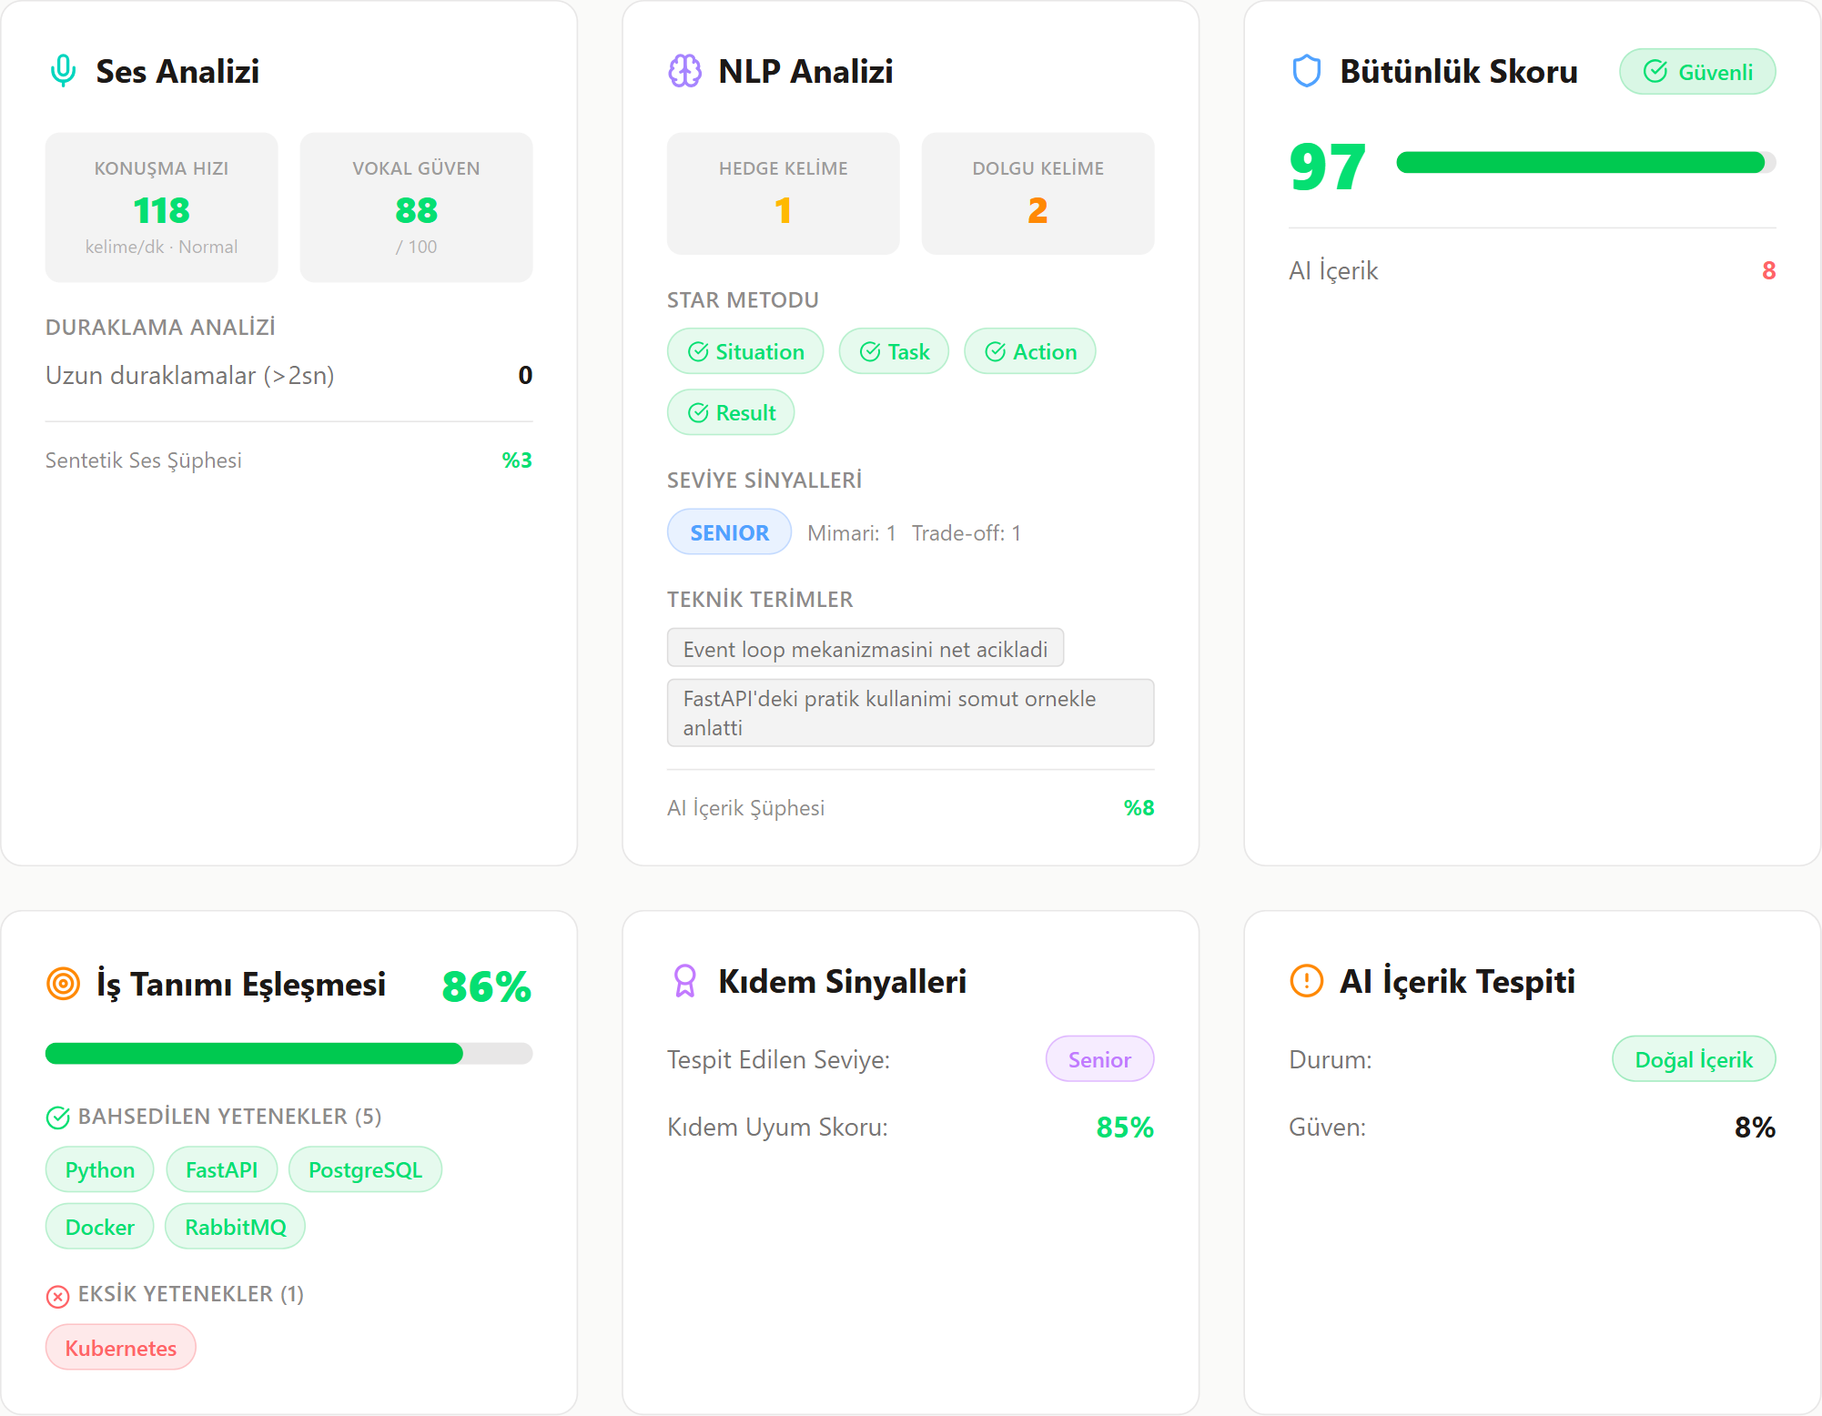
Task: Click the Doğal İçerik status badge
Action: (1693, 1059)
